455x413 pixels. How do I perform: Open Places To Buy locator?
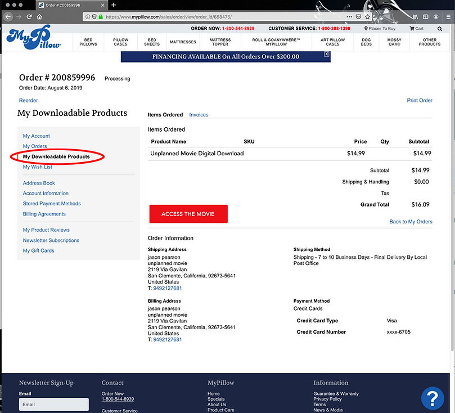[380, 29]
